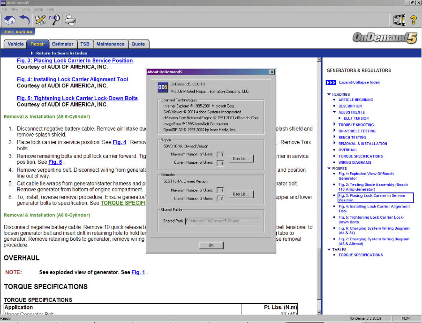The width and height of the screenshot is (422, 323).
Task: Click the 2001 Audi A4 vehicle label
Action: tap(18, 32)
